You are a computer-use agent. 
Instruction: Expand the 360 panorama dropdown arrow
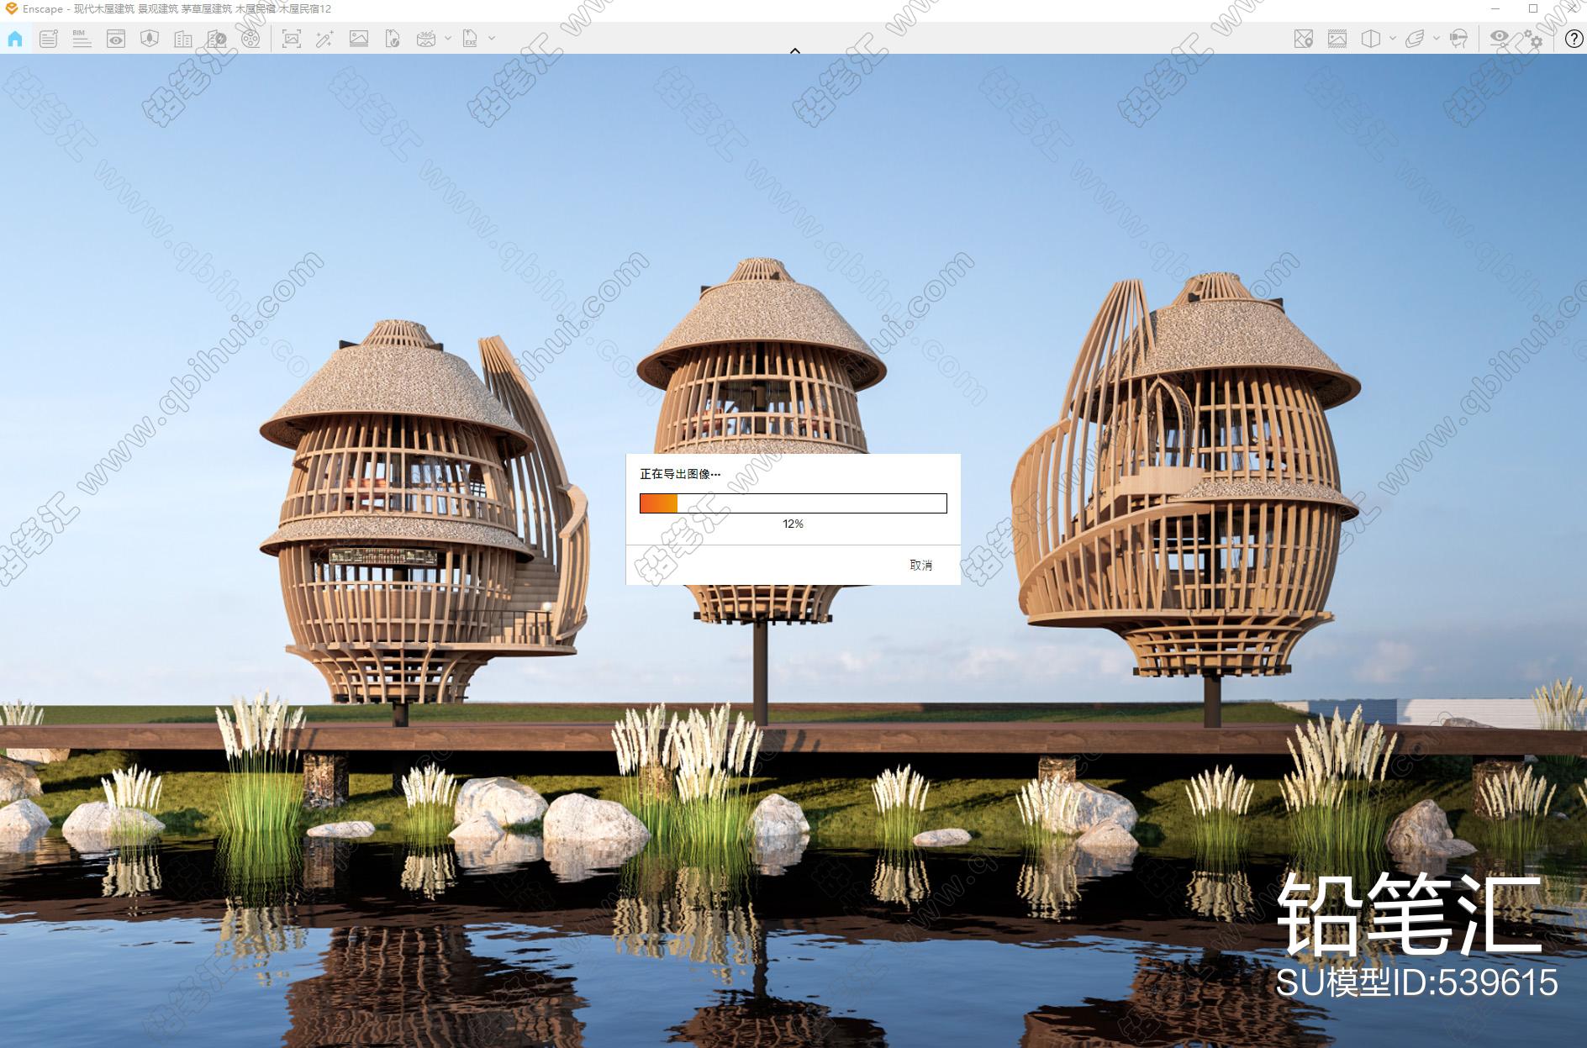(448, 39)
